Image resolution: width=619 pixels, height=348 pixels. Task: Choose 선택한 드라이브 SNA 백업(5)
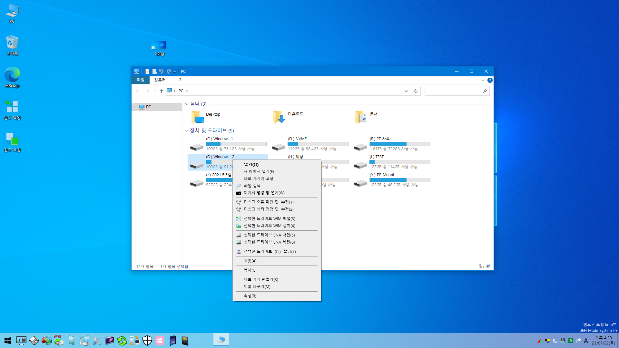click(277, 235)
